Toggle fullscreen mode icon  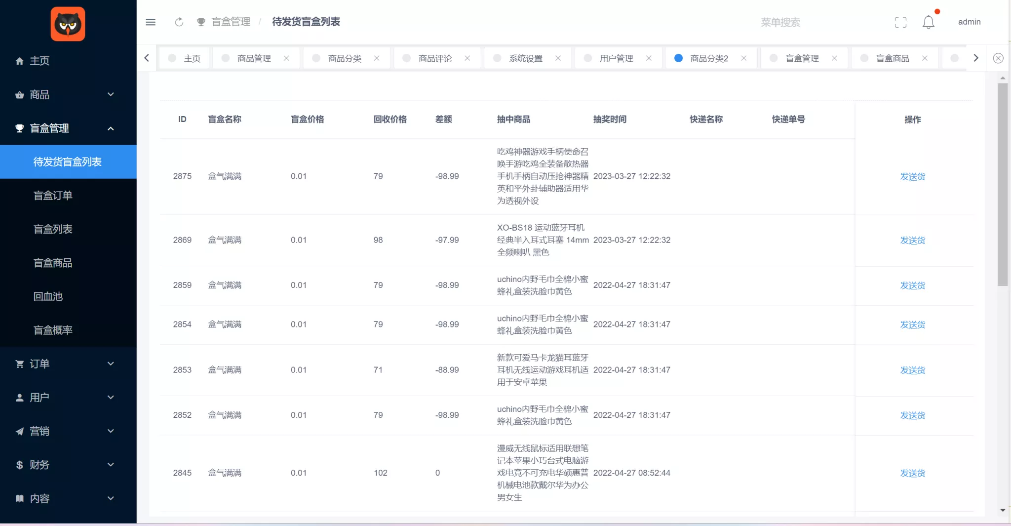point(900,22)
